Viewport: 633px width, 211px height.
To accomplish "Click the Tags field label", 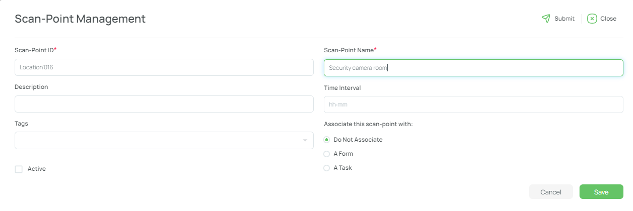I will pyautogui.click(x=22, y=123).
